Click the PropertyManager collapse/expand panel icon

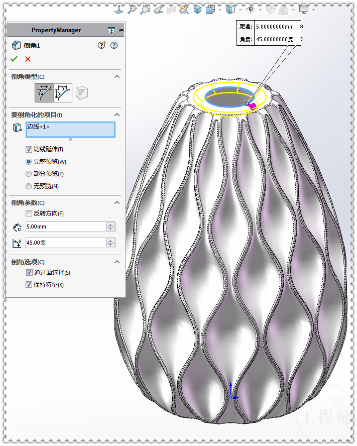point(111,30)
